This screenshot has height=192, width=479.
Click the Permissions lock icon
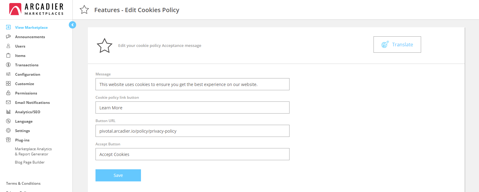[x=8, y=93]
